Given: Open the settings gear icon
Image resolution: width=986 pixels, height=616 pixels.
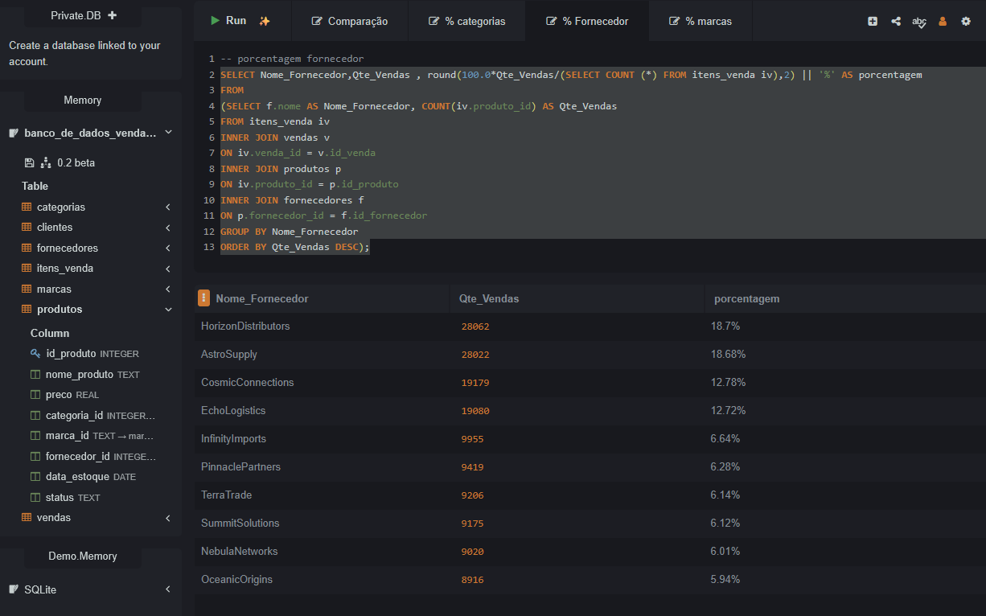Looking at the screenshot, I should coord(966,21).
